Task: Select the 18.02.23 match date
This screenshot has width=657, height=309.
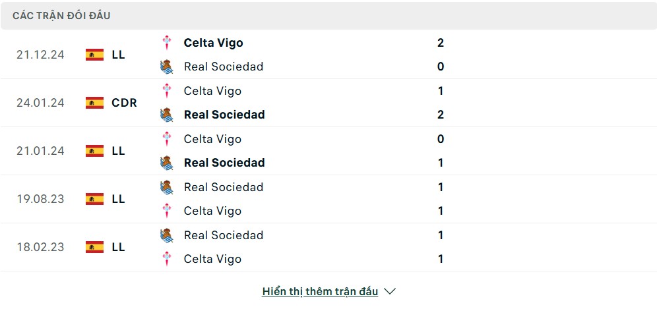Action: pyautogui.click(x=40, y=247)
